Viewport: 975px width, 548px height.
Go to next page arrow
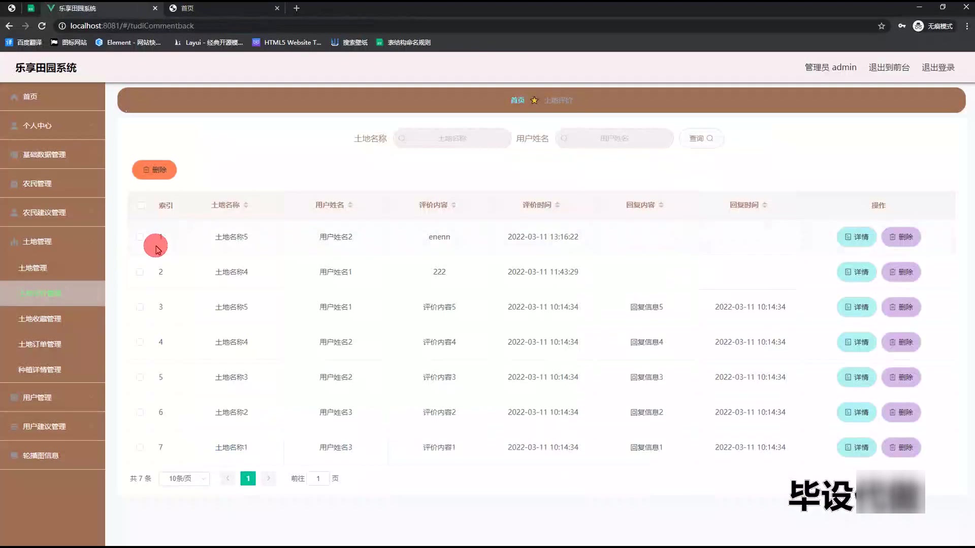coord(269,478)
